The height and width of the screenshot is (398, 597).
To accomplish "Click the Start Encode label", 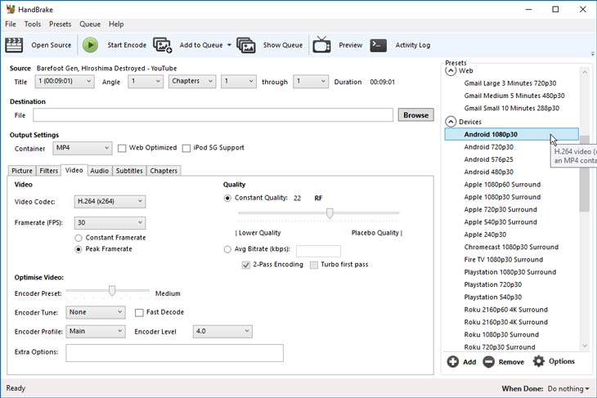I will 127,45.
